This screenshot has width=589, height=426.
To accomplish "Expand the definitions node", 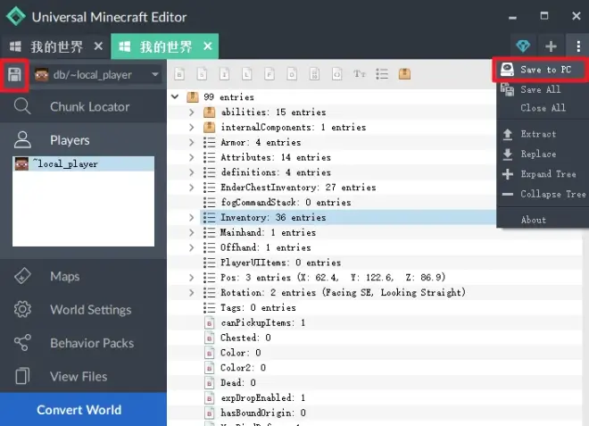I will (192, 172).
